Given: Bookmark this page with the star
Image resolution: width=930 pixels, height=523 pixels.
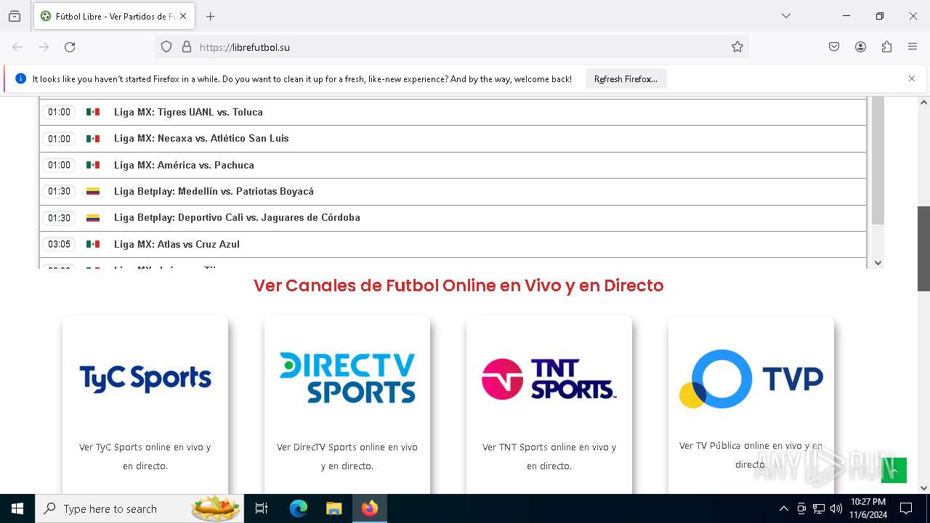Looking at the screenshot, I should click(737, 46).
